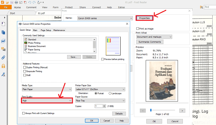Click the printer icon in Properties title bar
Screen dimensions: 216x125
pos(20,24)
